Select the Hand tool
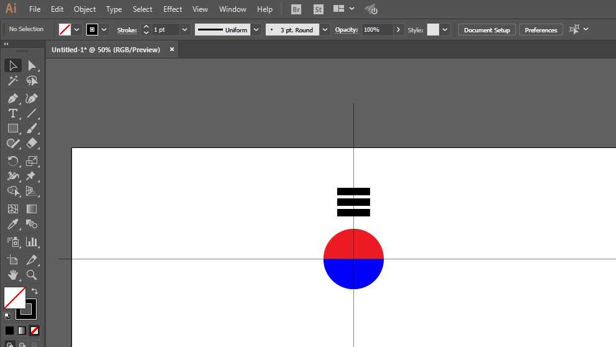Image resolution: width=616 pixels, height=347 pixels. point(13,275)
